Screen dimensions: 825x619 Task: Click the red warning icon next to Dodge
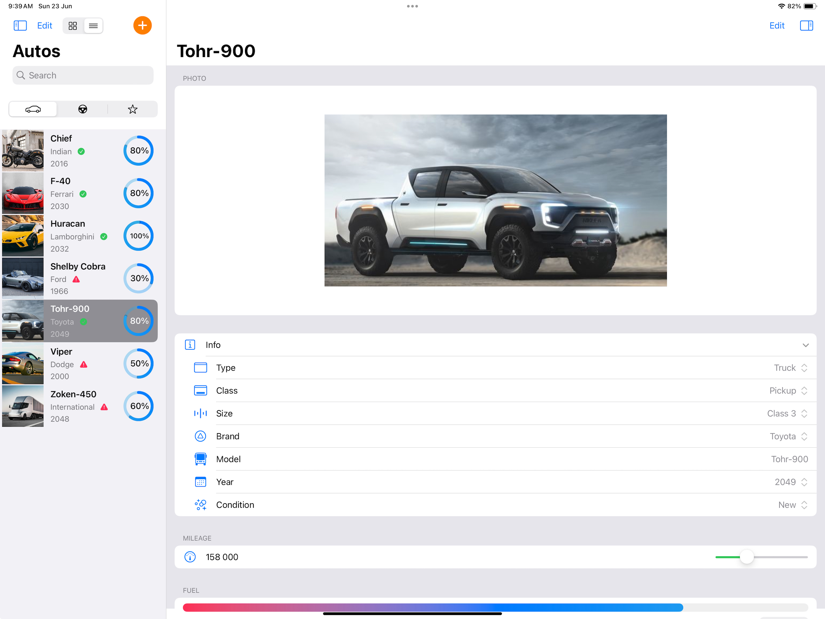tap(84, 364)
